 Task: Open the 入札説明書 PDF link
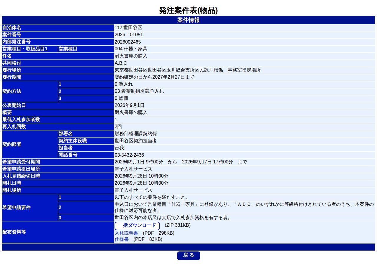point(126,233)
